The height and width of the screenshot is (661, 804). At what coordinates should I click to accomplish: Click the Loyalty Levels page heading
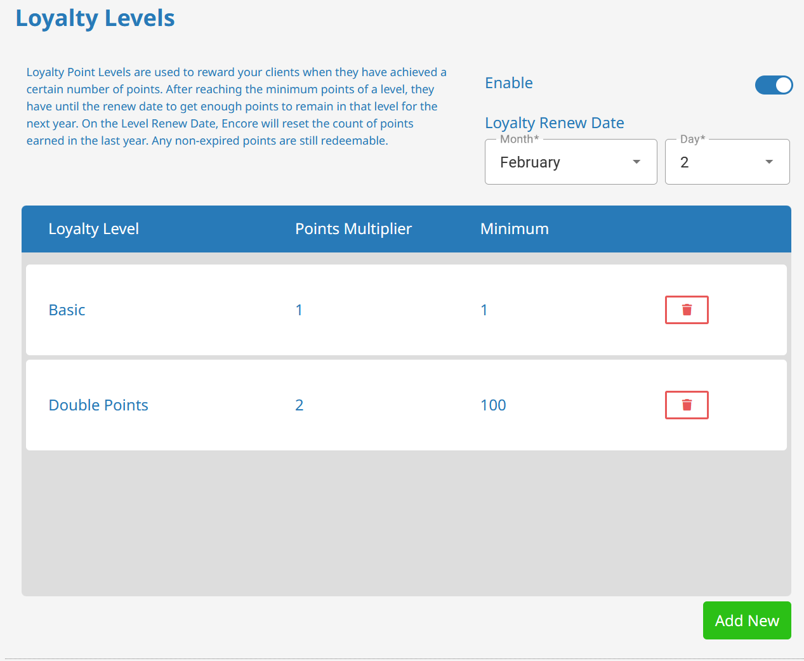coord(95,18)
